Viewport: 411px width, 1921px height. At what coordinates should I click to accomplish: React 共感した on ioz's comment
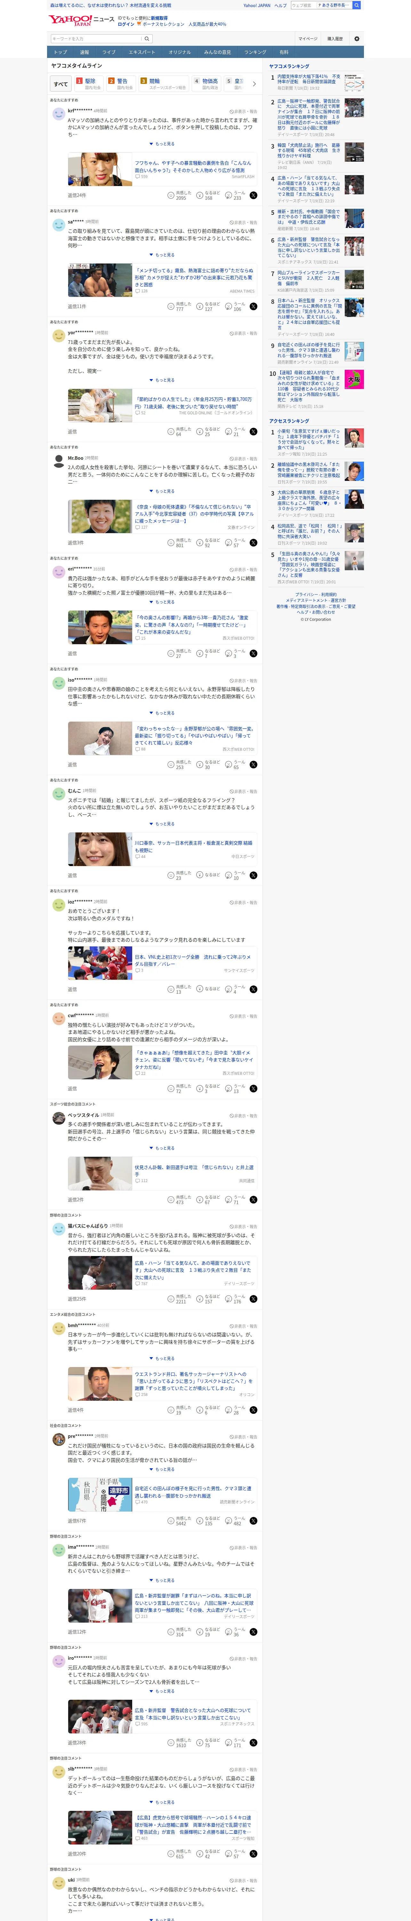180,990
